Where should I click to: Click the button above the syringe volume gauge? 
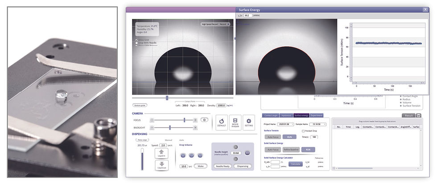coord(142,140)
